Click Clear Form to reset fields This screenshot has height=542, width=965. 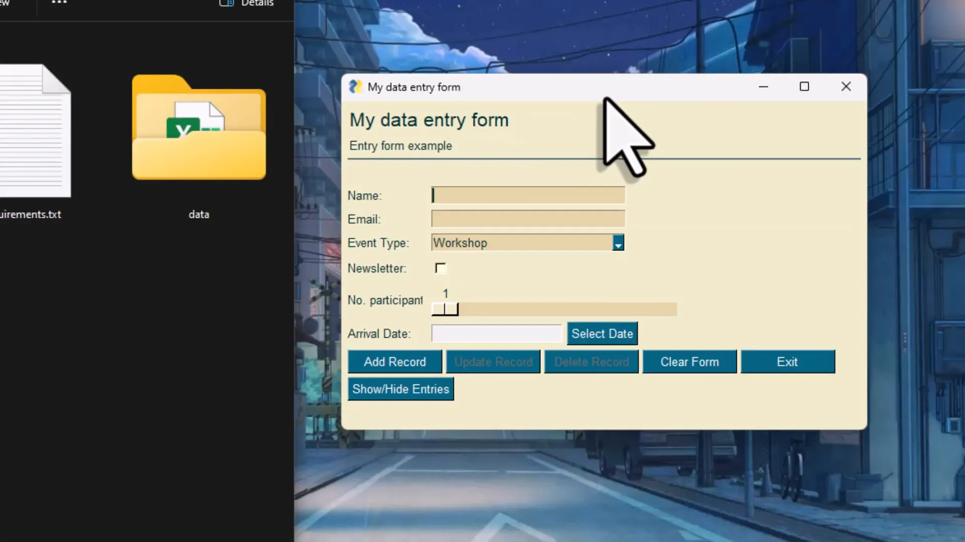pos(690,361)
